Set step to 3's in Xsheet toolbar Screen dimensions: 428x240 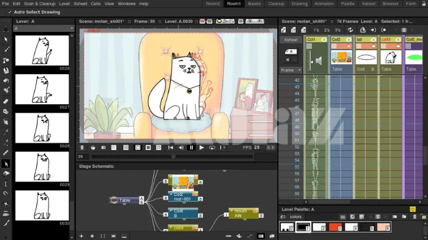tap(337, 30)
